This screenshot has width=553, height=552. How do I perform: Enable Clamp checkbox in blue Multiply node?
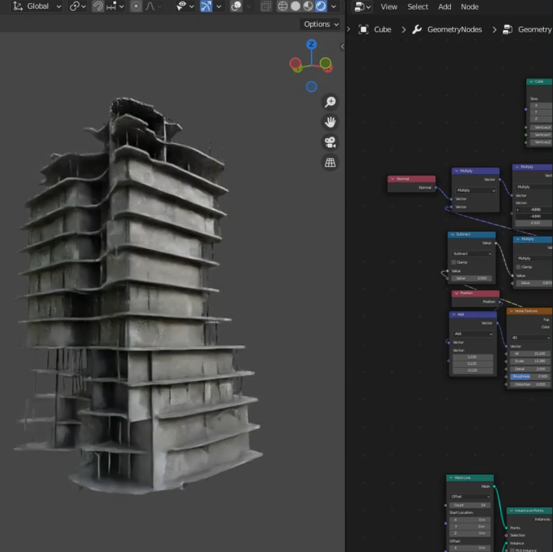(518, 267)
